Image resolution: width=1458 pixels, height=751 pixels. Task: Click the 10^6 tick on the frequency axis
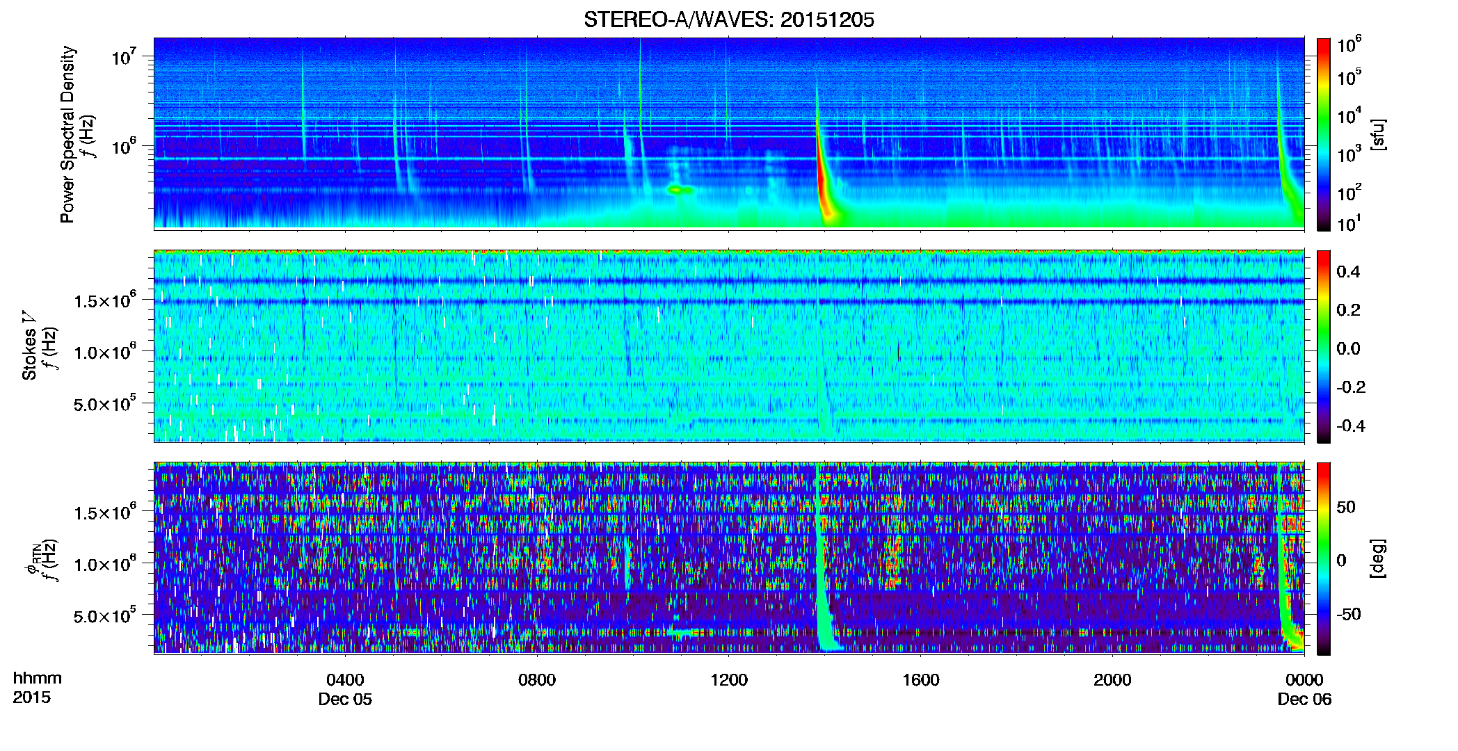click(122, 146)
